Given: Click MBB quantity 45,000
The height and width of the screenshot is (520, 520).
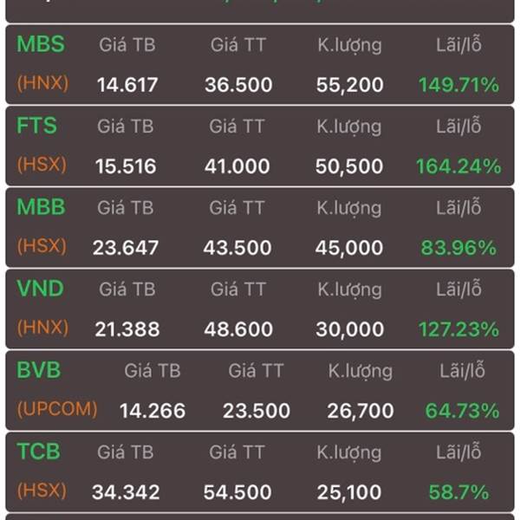Looking at the screenshot, I should (x=349, y=248).
